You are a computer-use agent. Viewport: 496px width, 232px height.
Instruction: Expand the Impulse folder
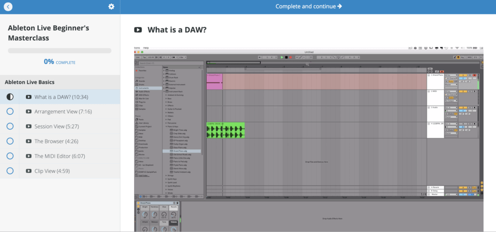164,88
